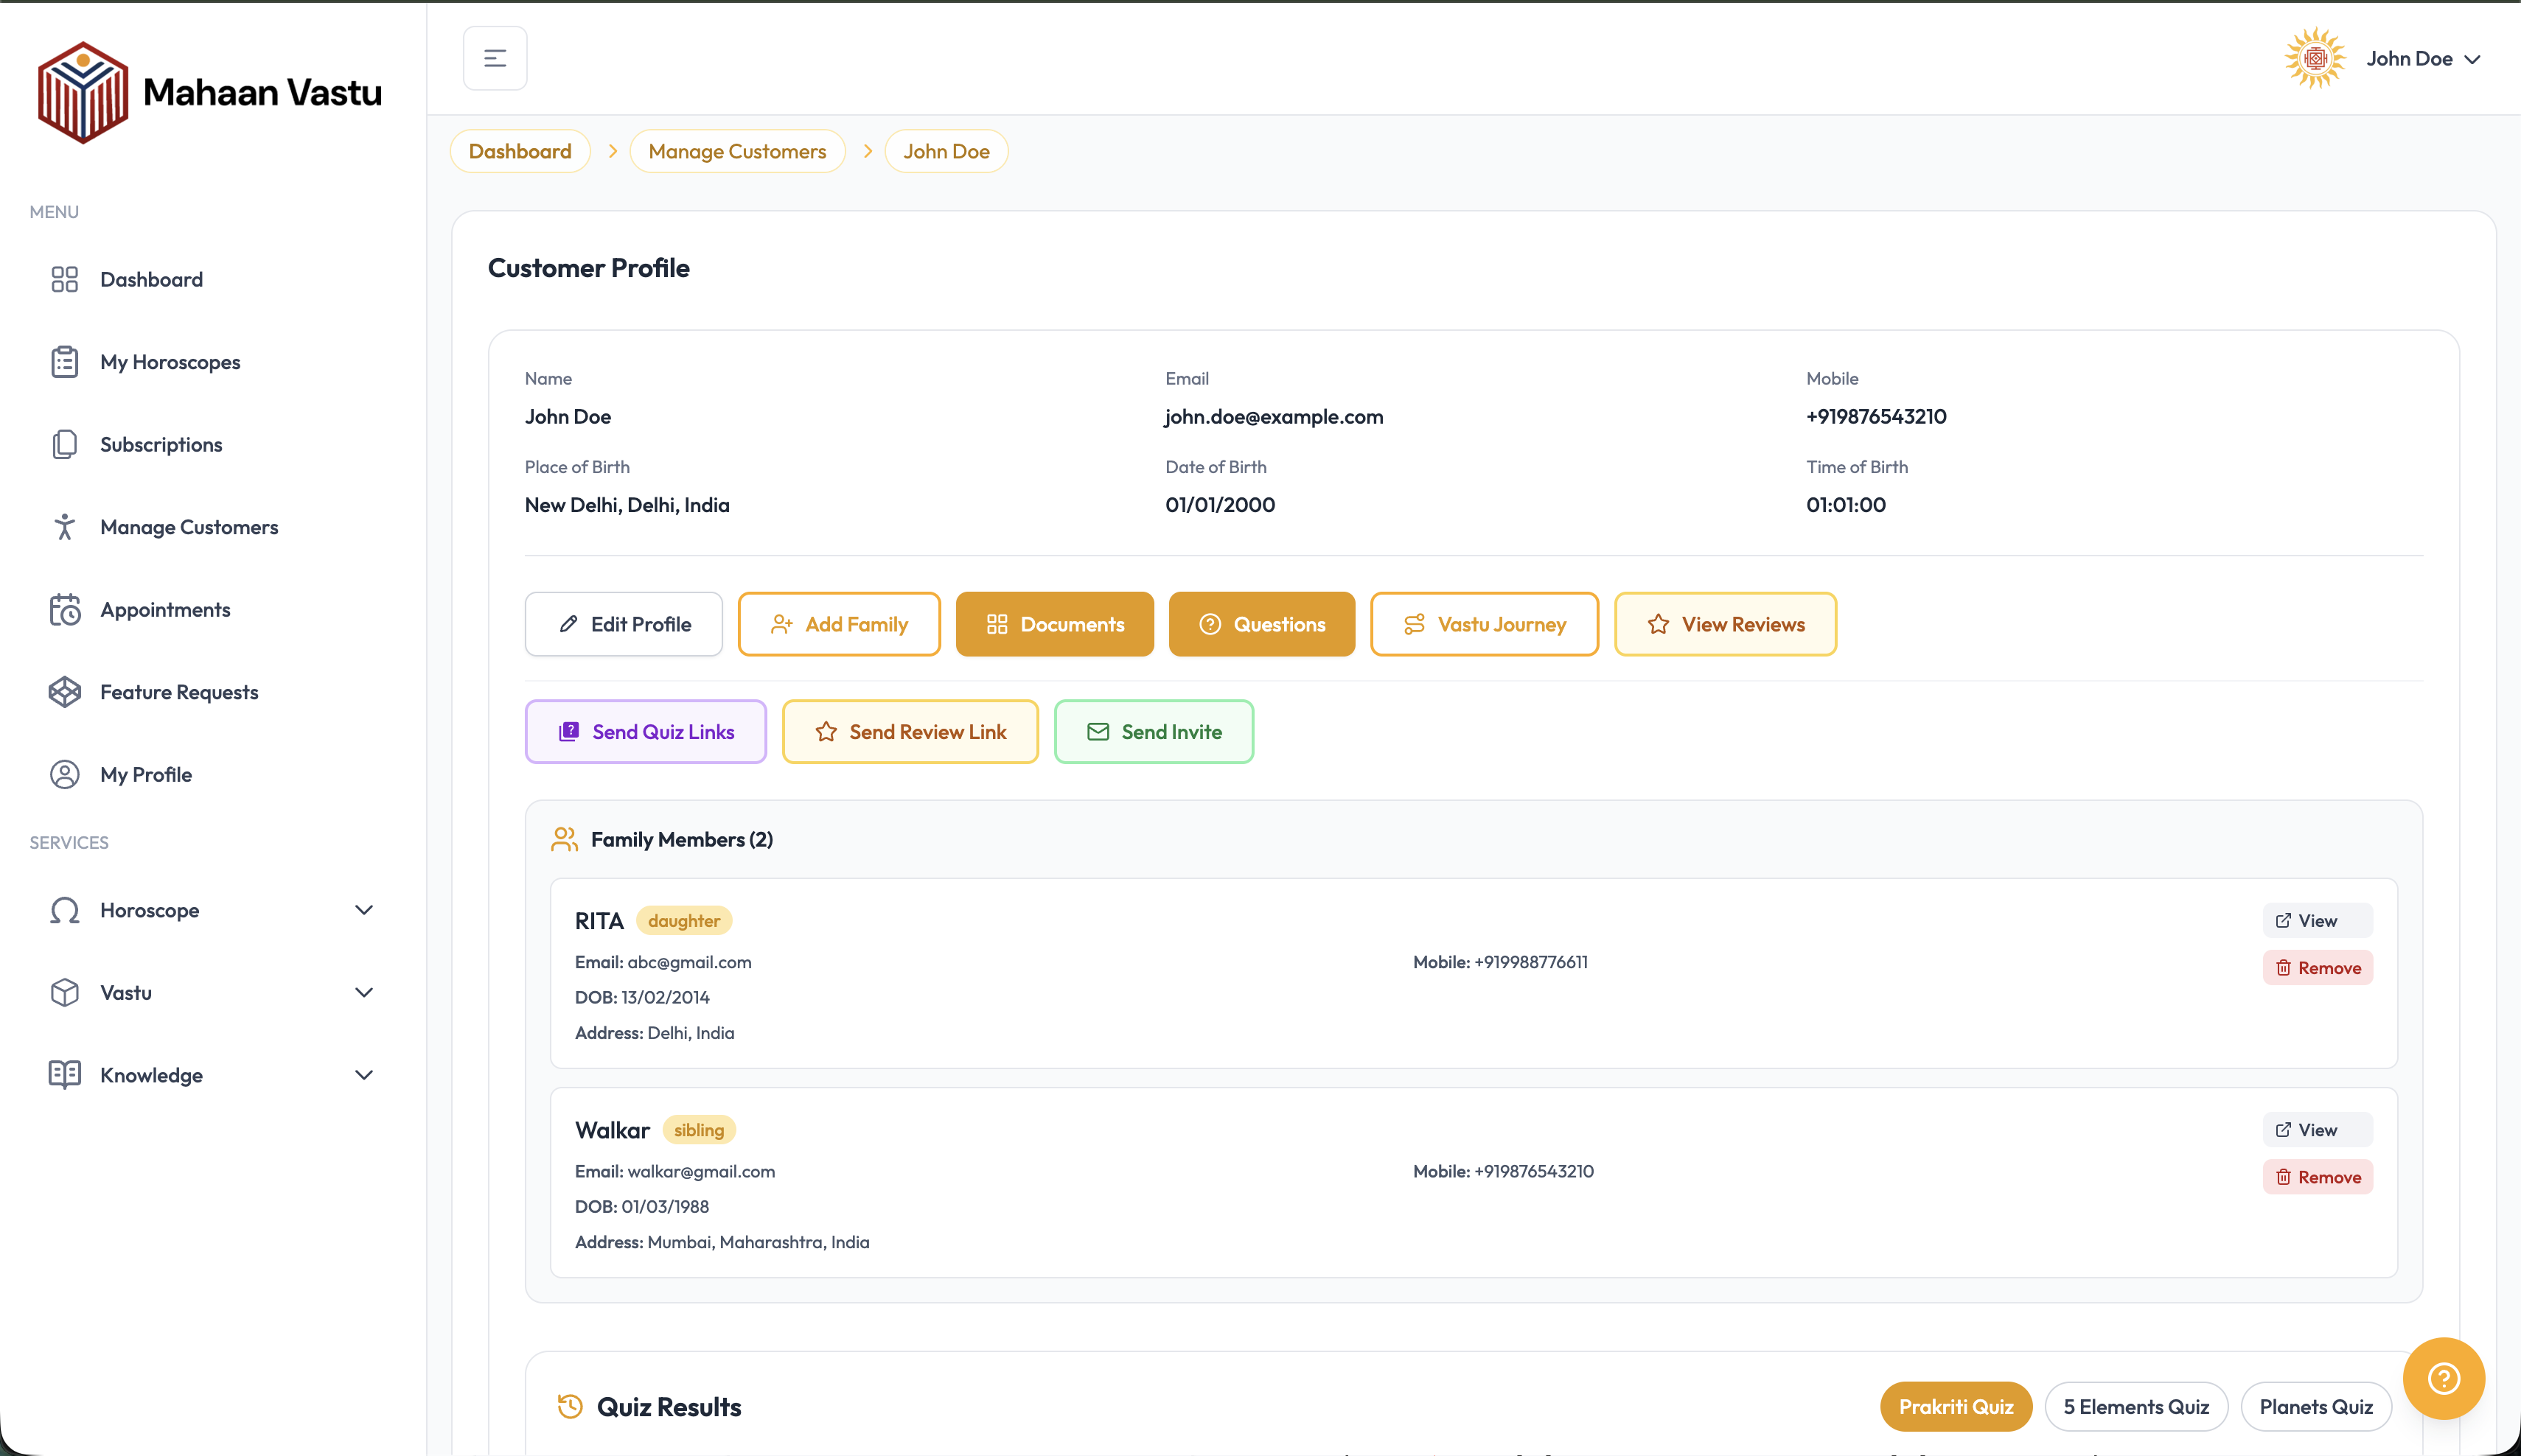Click the place New Delhi, Delhi, India
The width and height of the screenshot is (2521, 1456).
[x=627, y=504]
